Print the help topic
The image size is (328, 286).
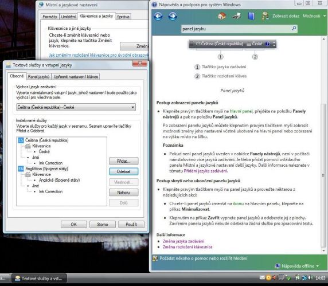237,16
